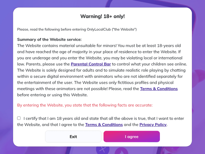Open Terms & Conditions link beside the checkbox

(104, 124)
